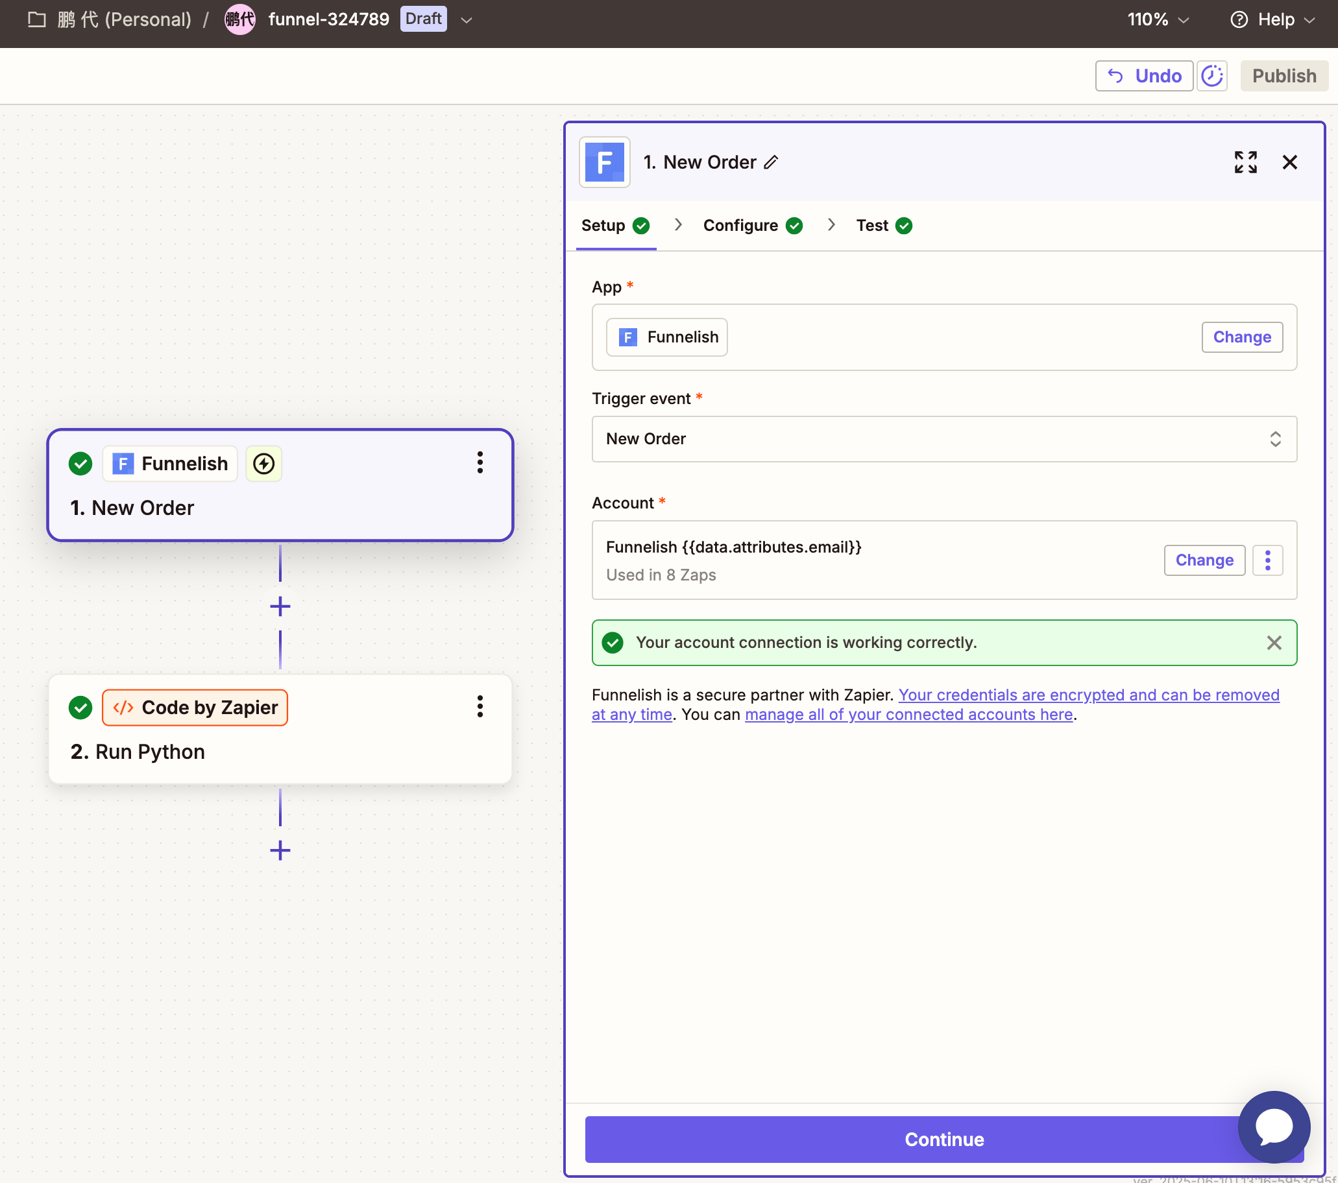Click the Funnelish app chip in App field
This screenshot has width=1338, height=1183.
coord(666,337)
